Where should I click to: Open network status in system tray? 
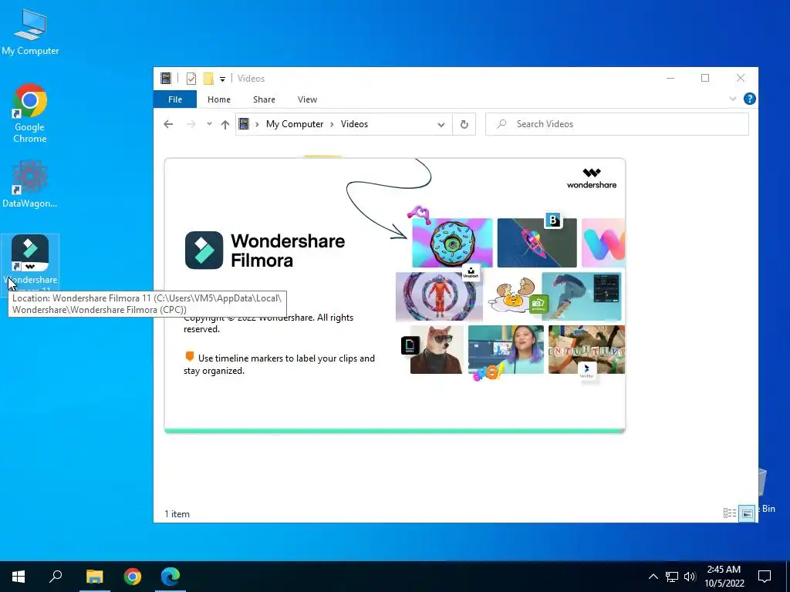coord(672,577)
